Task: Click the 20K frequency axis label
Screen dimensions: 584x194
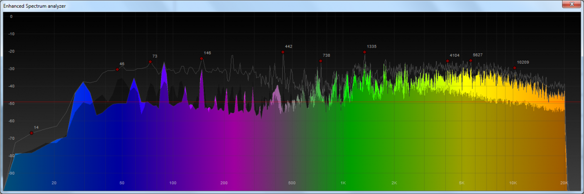Action: [564, 183]
